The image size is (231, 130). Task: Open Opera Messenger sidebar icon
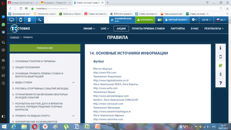3,17
